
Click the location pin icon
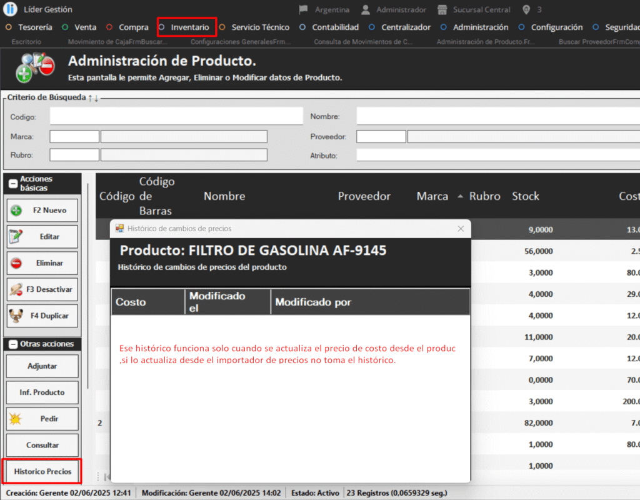tap(526, 9)
